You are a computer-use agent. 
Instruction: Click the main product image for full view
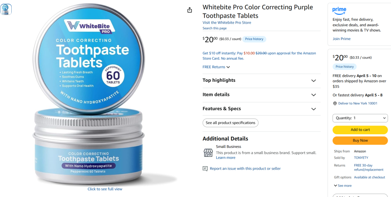click(88, 96)
